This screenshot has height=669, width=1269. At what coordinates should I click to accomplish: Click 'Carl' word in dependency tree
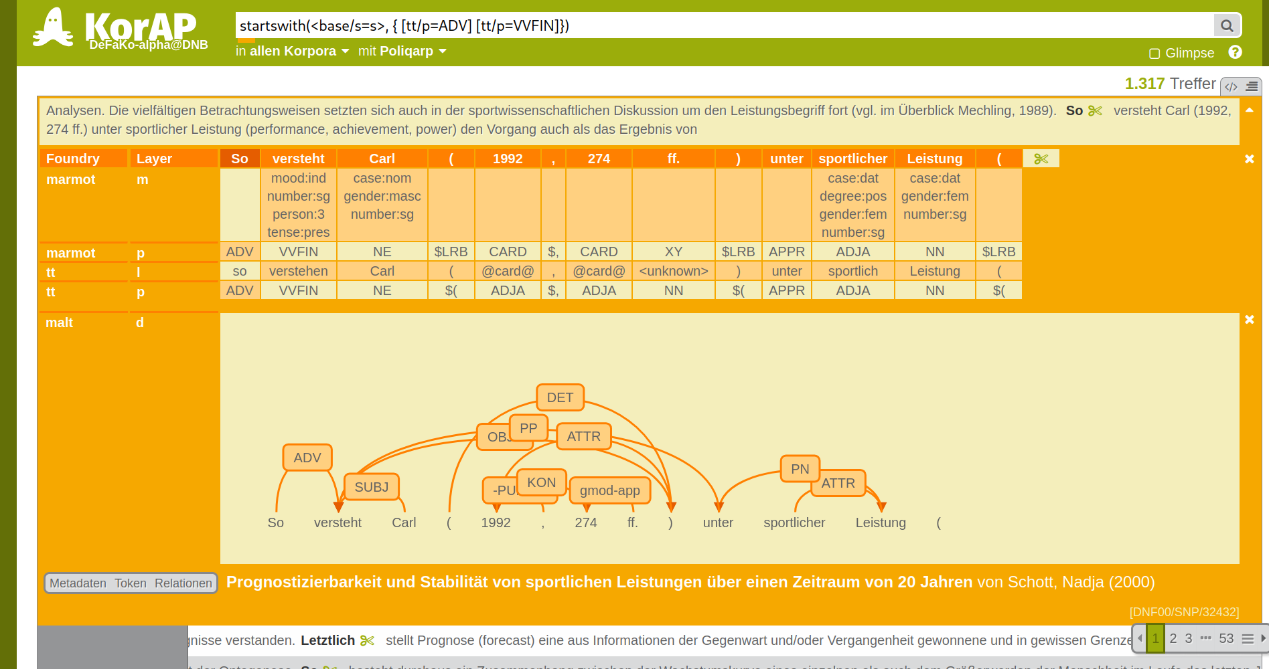click(404, 522)
